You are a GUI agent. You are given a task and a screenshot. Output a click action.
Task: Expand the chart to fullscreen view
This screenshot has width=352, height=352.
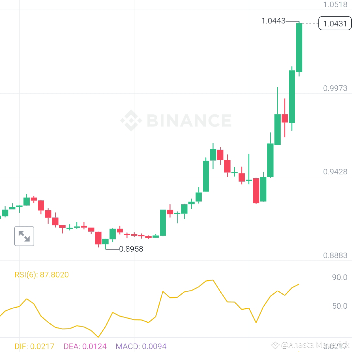coord(24,236)
